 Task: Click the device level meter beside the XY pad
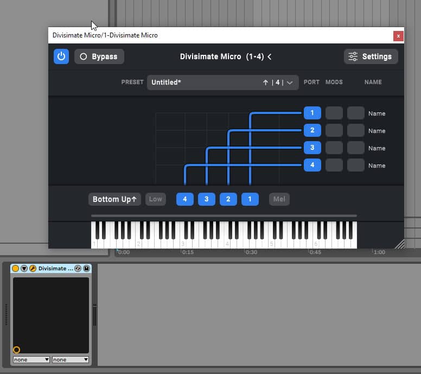(94, 315)
